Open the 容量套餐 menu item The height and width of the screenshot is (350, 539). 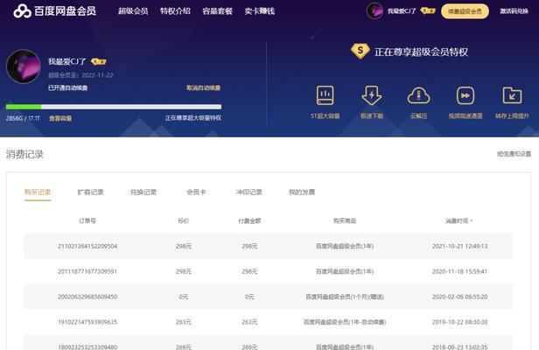pyautogui.click(x=218, y=11)
